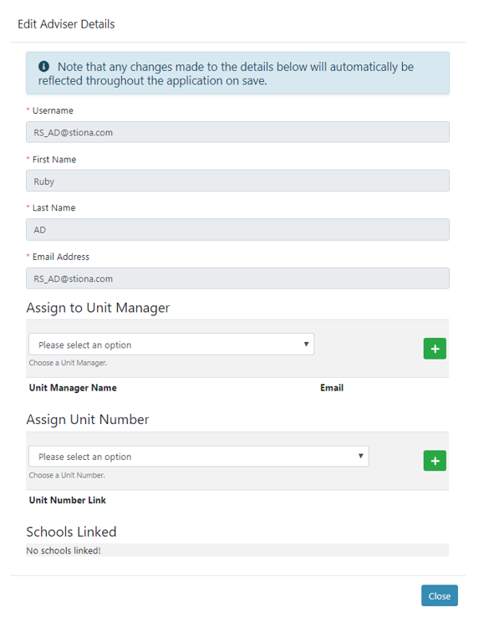
Task: Click the Email Address input field
Action: (x=237, y=278)
